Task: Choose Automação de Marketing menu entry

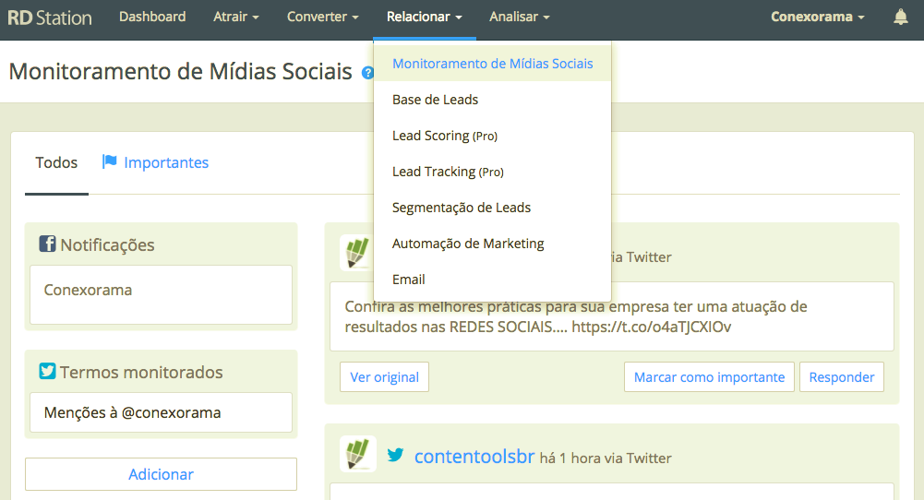Action: [x=468, y=244]
